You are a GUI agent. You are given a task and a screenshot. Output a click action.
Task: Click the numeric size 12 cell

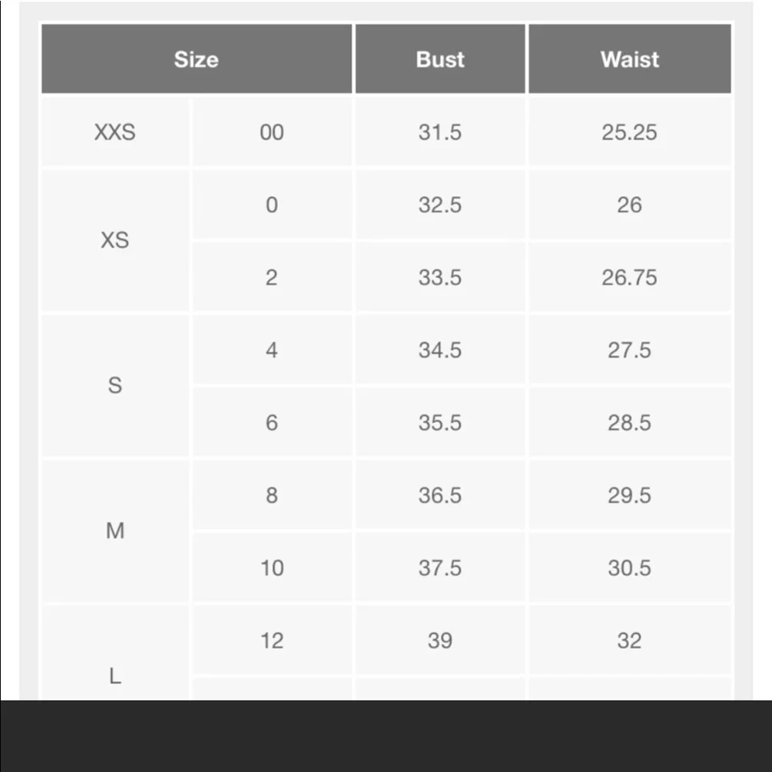click(x=272, y=640)
